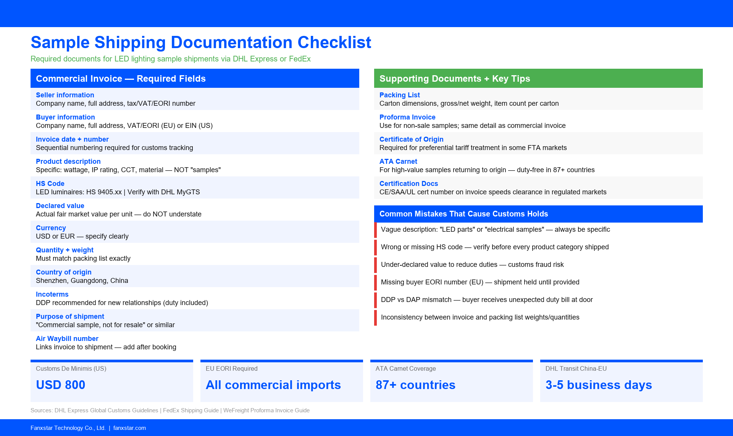Select the 'Purpose of shipment' heading

click(x=70, y=317)
